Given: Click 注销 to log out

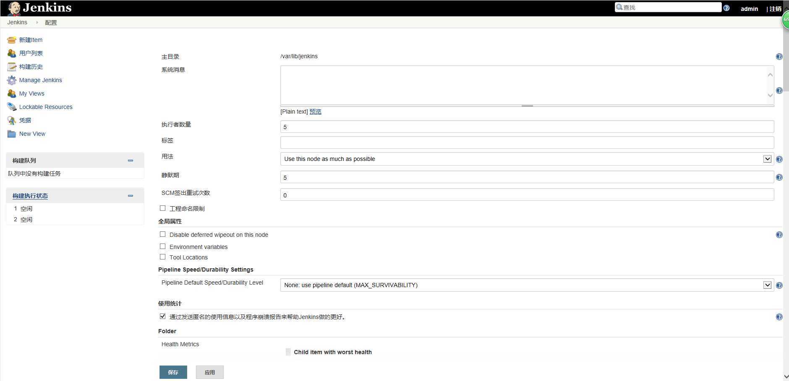Looking at the screenshot, I should tap(775, 9).
